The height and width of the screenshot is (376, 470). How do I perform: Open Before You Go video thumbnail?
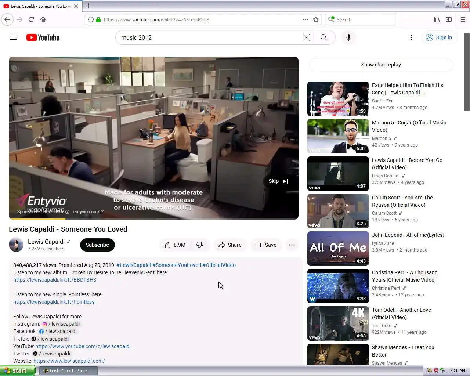[x=338, y=174]
